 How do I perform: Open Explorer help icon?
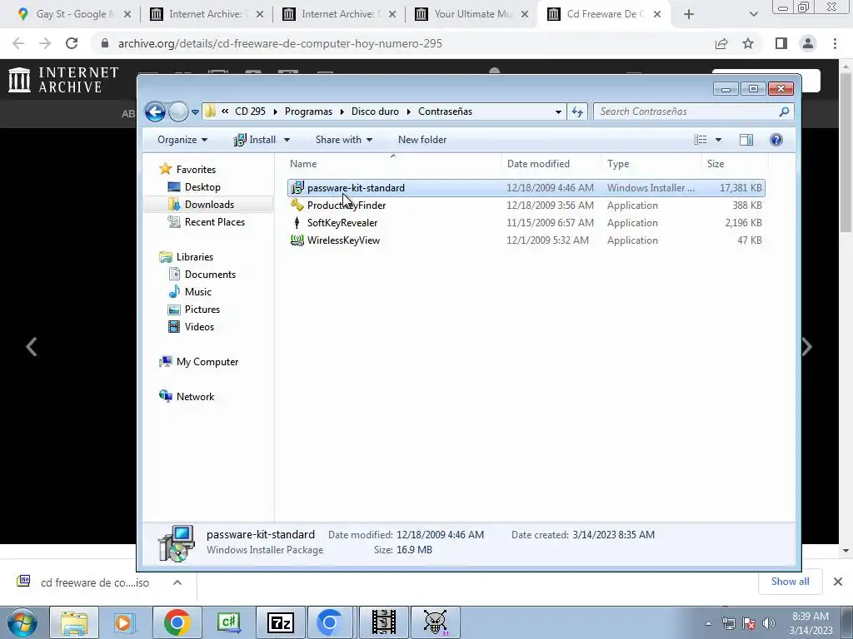776,140
